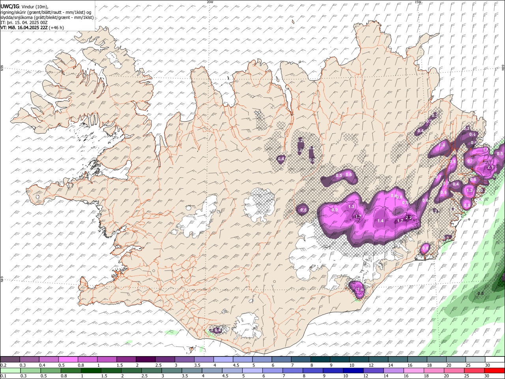505x379 pixels.
Task: Select bright pink upper swatch between 0.5 and 0.8
Action: [x=68, y=360]
